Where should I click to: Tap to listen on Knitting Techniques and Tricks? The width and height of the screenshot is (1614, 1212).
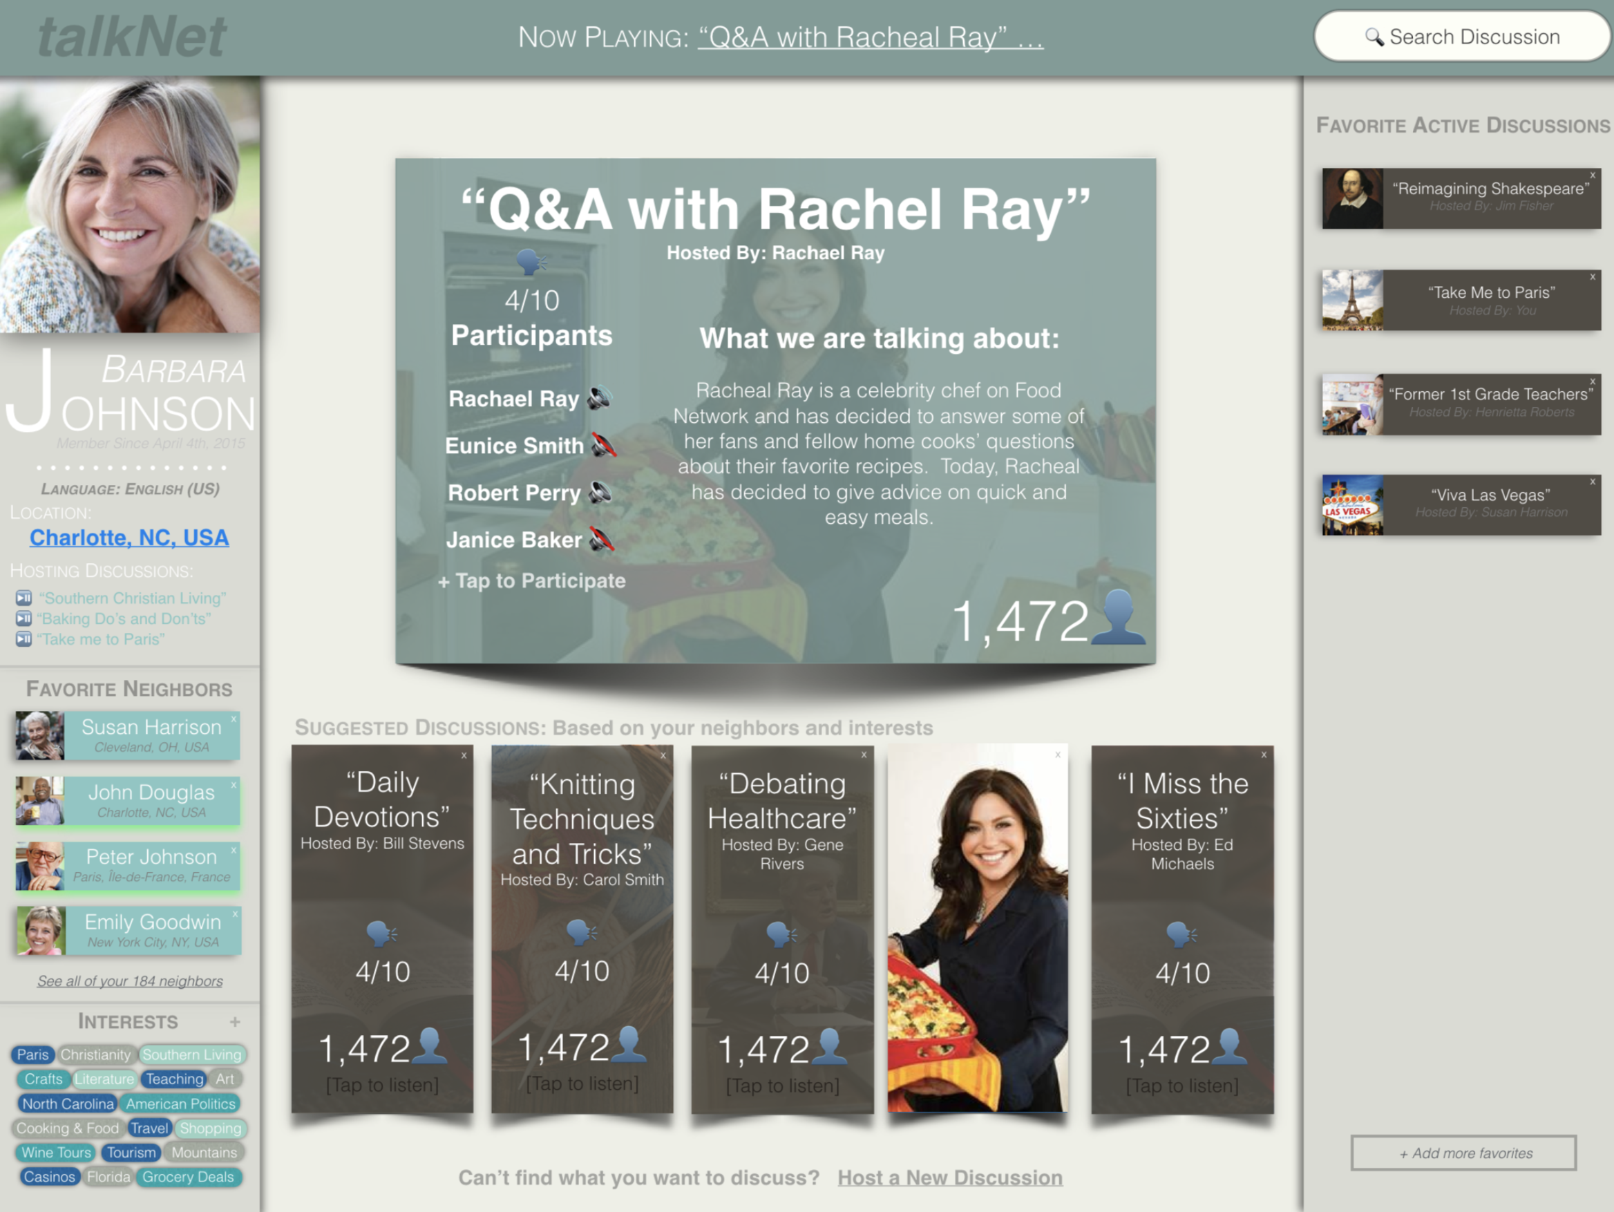(x=582, y=1083)
